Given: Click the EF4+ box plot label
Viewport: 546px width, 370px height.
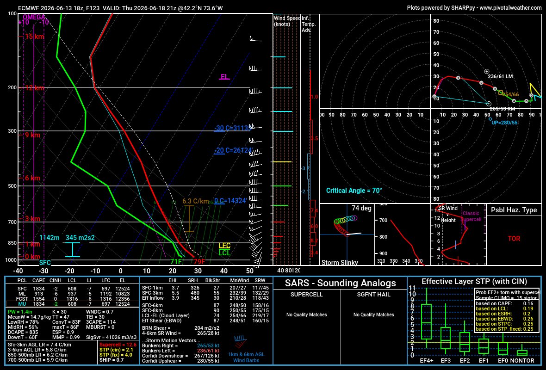Looking at the screenshot, I should pyautogui.click(x=427, y=361).
